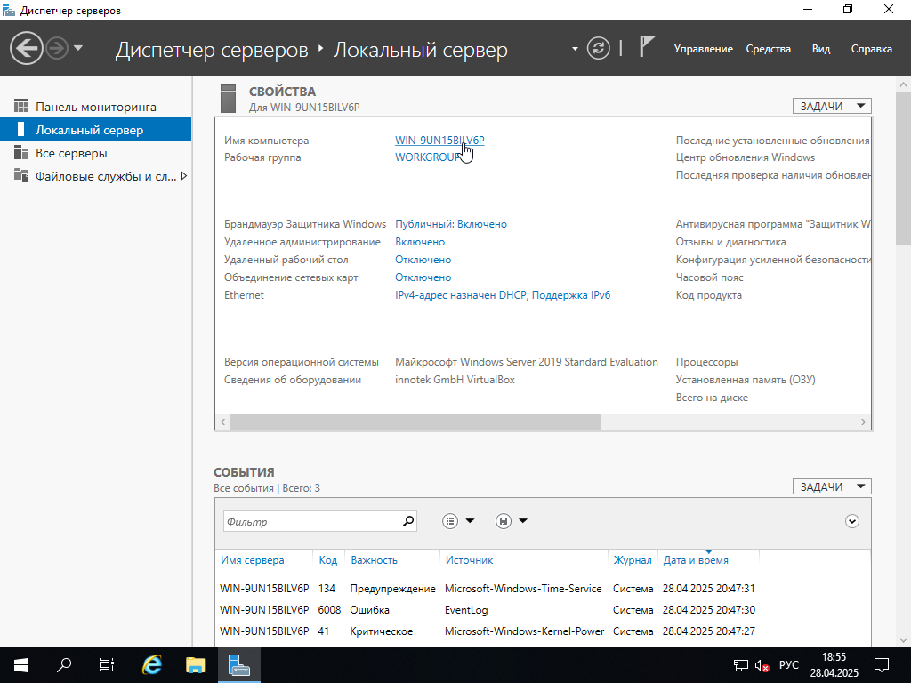The width and height of the screenshot is (911, 683).
Task: Click the magnifier search icon in filter box
Action: click(x=408, y=521)
